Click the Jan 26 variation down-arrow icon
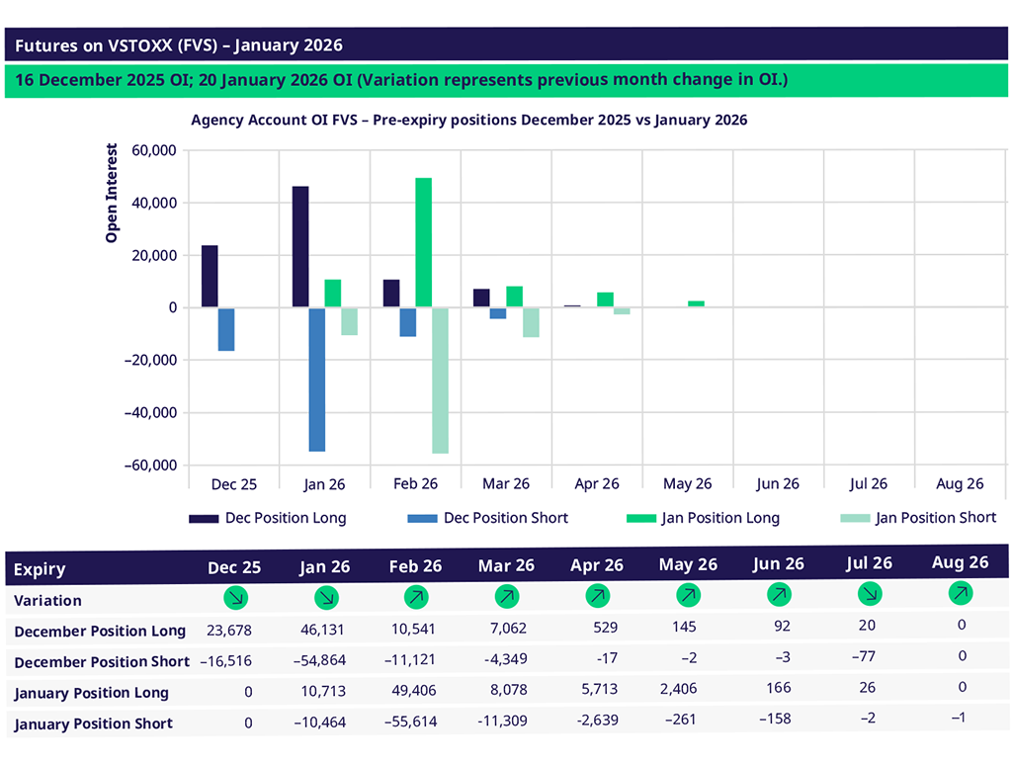Viewport: 1012px width, 765px height. (327, 597)
